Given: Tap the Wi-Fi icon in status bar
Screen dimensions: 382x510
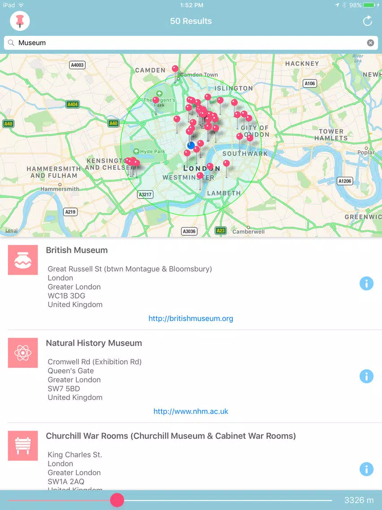Looking at the screenshot, I should [x=21, y=5].
